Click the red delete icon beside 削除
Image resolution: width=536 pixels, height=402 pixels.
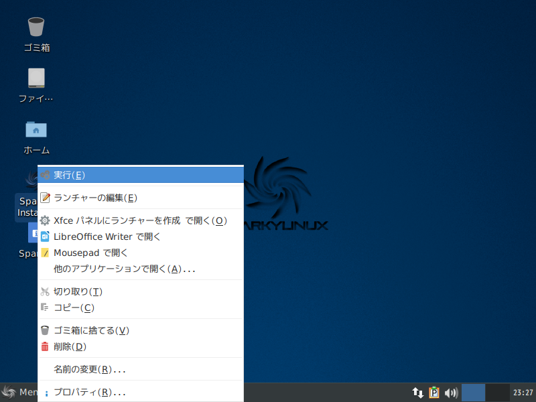45,346
